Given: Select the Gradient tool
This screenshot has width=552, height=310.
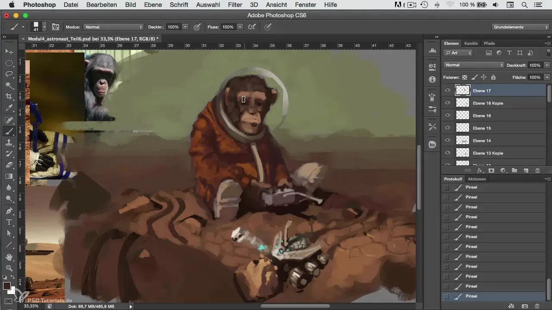Looking at the screenshot, I should coord(9,177).
